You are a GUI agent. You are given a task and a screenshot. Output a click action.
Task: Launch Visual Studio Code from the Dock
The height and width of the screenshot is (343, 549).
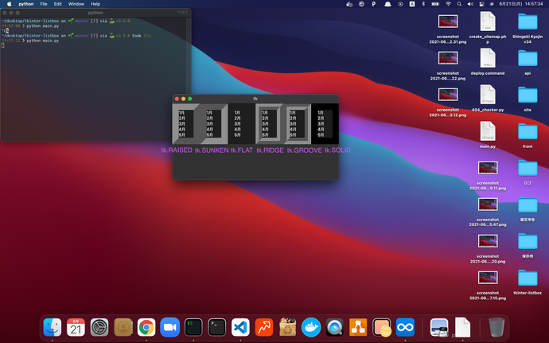tap(240, 327)
